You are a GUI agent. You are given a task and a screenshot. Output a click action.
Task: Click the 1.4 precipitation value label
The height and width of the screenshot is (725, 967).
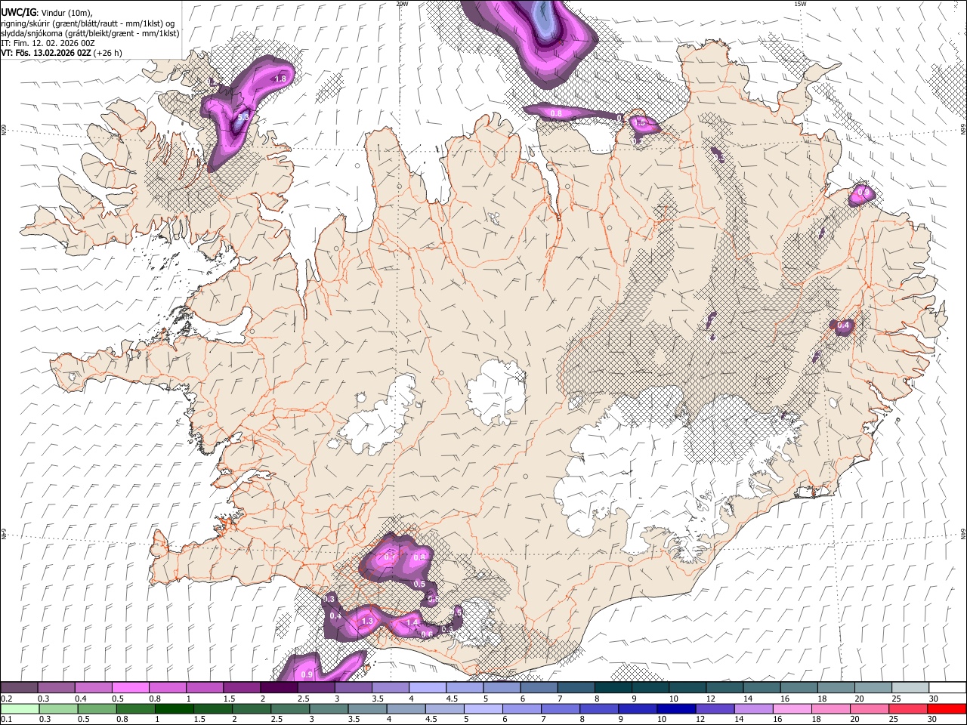click(412, 622)
